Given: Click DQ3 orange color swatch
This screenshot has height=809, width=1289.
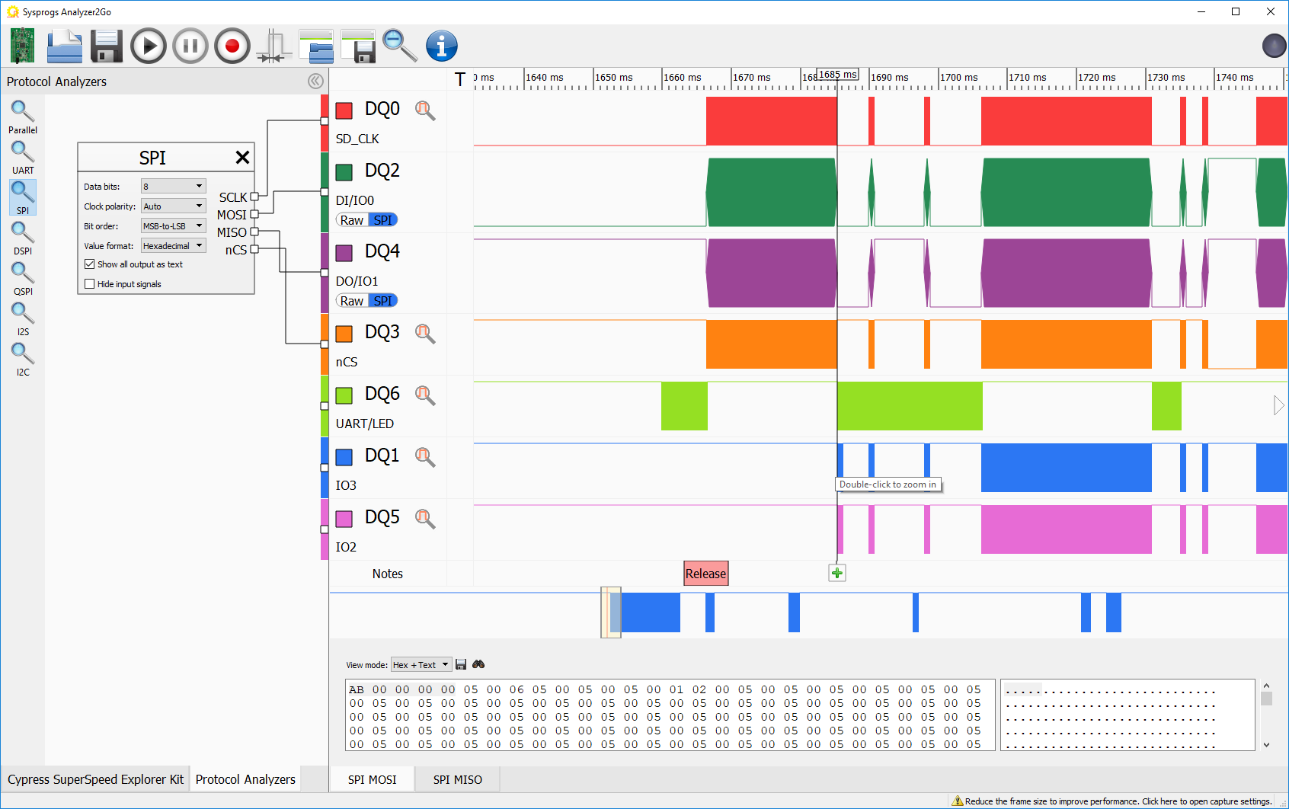Looking at the screenshot, I should 344,334.
